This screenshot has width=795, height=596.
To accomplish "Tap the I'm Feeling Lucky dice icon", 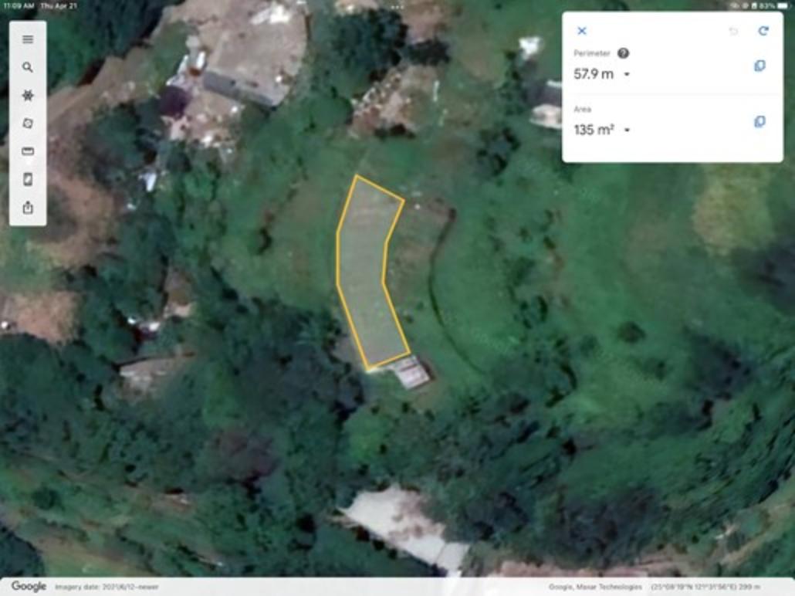I will 28,124.
